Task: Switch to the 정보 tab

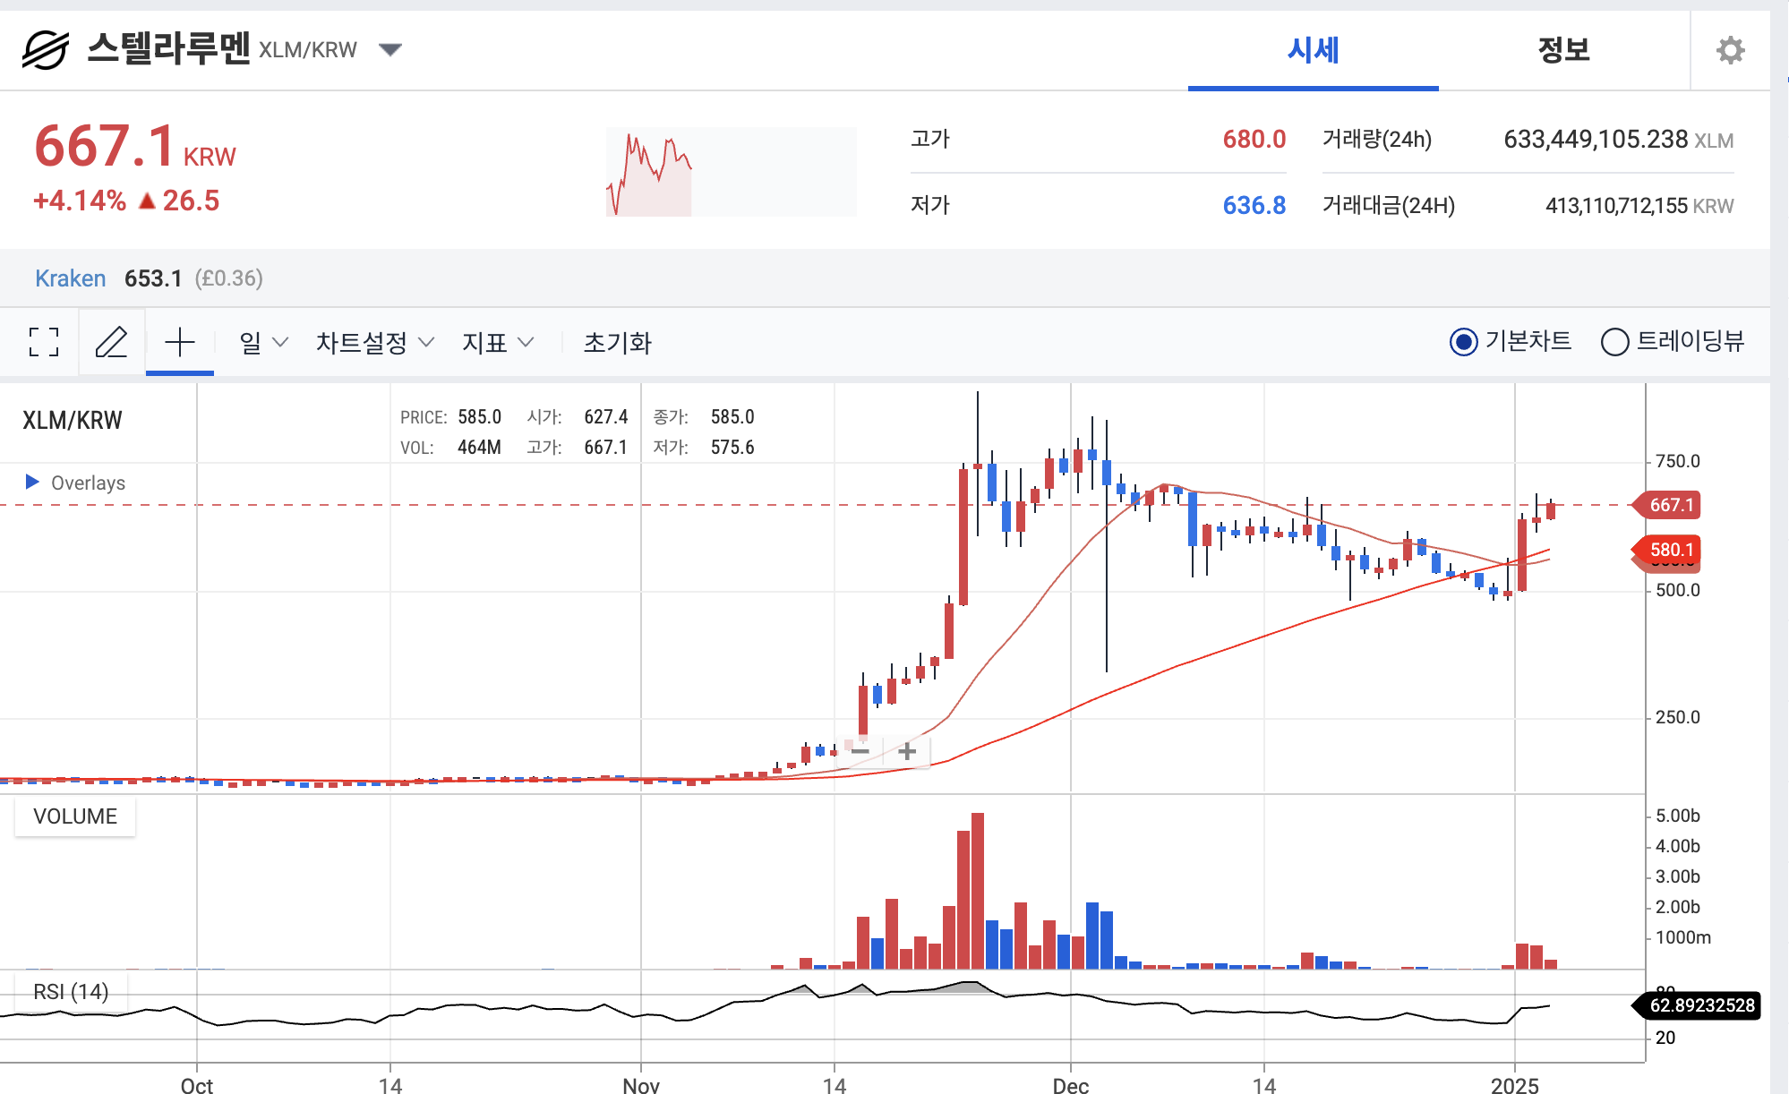Action: tap(1563, 50)
